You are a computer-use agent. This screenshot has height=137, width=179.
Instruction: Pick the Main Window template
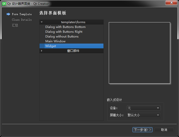click(71, 41)
